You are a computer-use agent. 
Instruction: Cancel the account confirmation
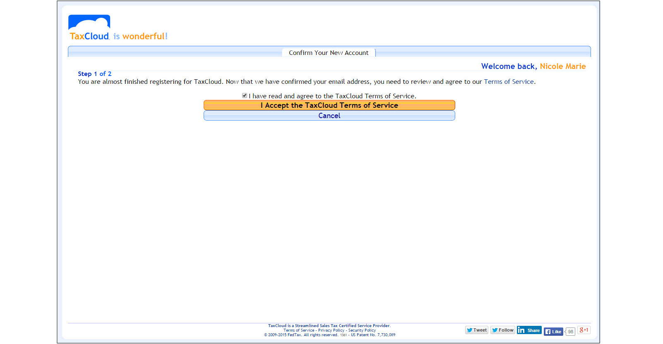[x=329, y=116]
